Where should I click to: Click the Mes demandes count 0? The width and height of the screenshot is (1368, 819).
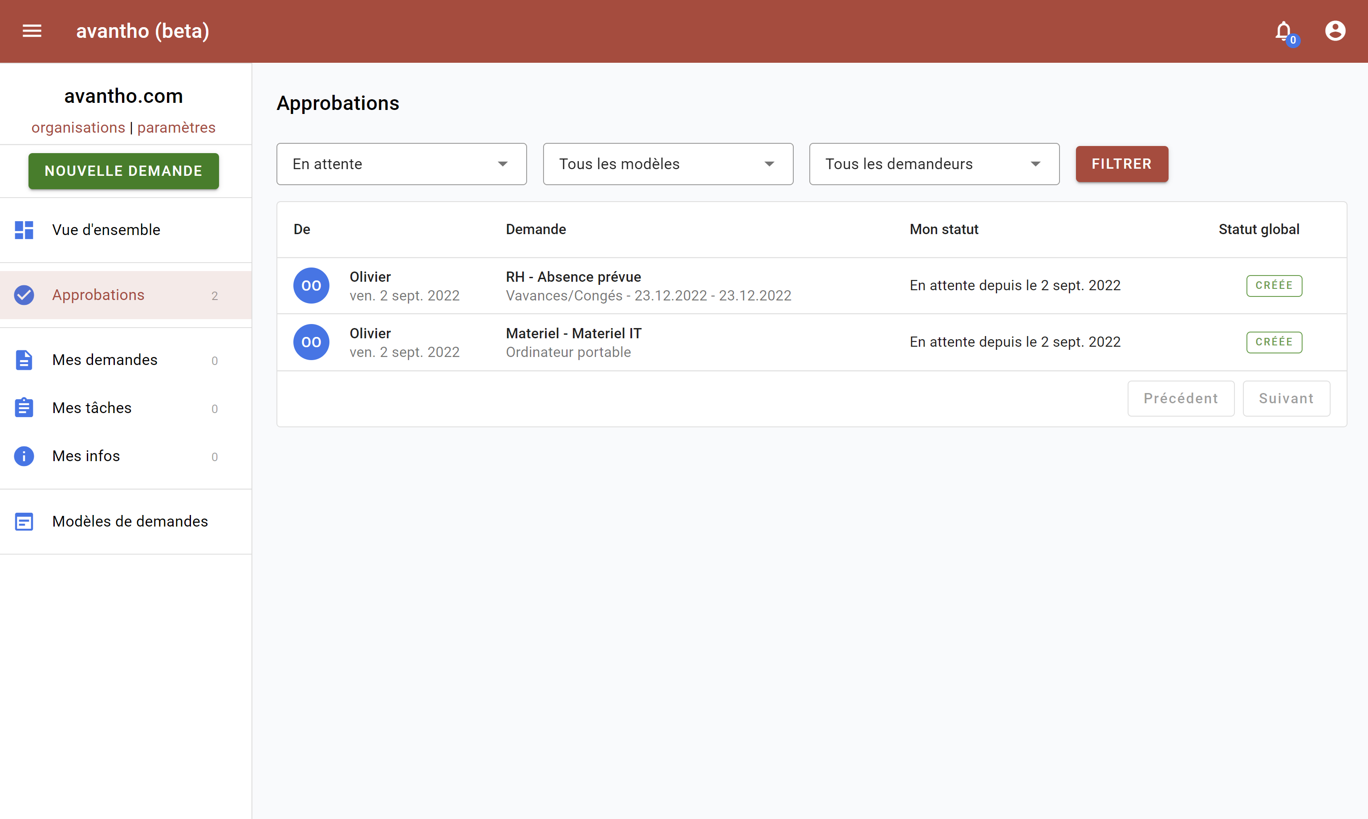click(x=215, y=361)
